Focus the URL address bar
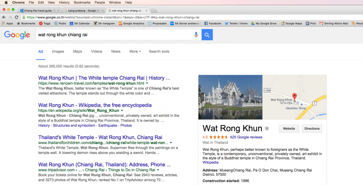Screen dimensions: 363x185 tap(192, 17)
